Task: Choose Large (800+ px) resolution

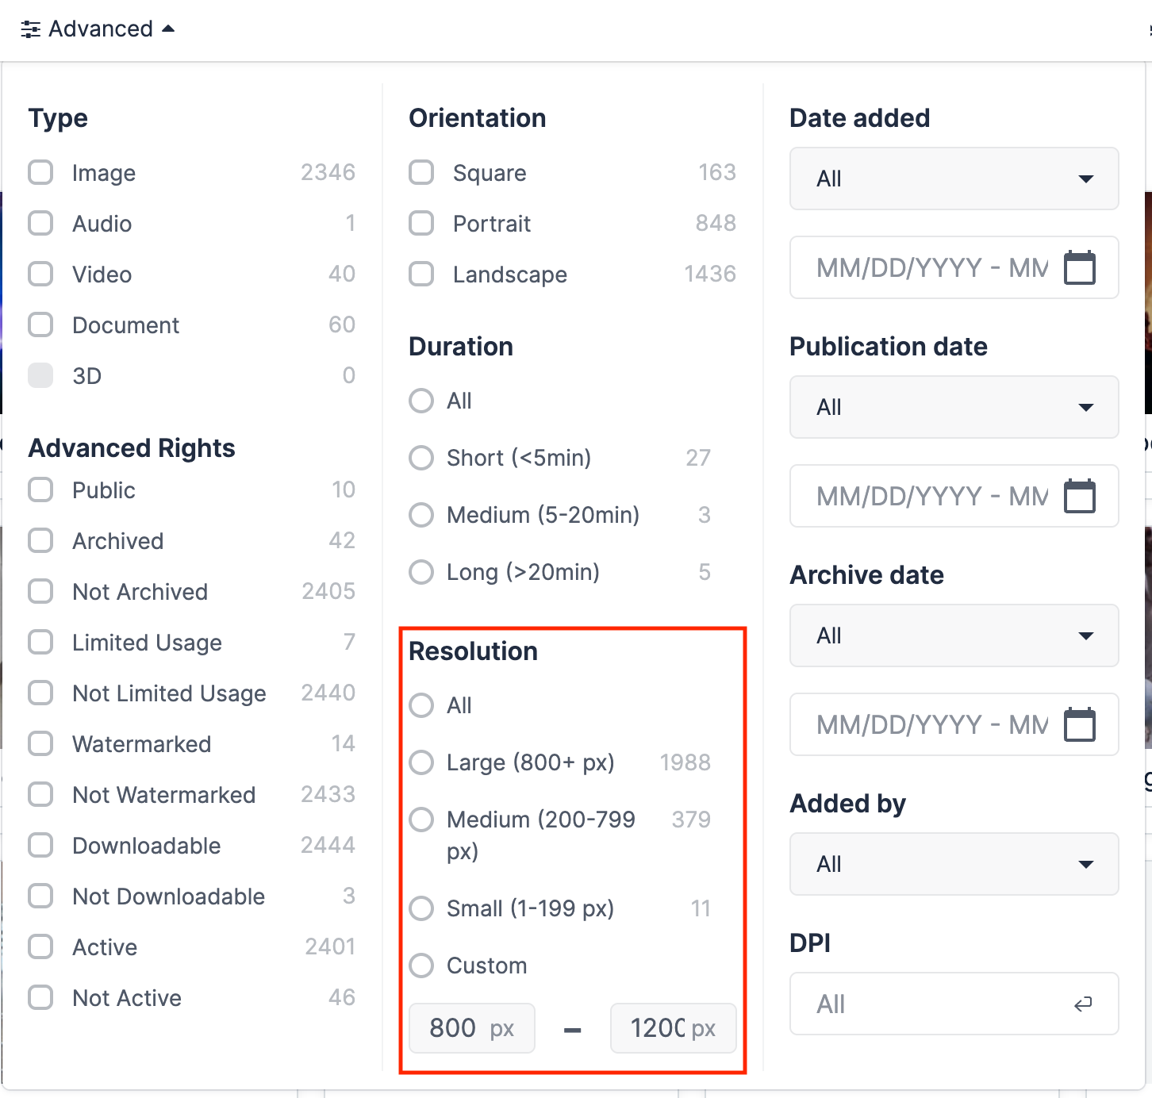Action: point(421,762)
